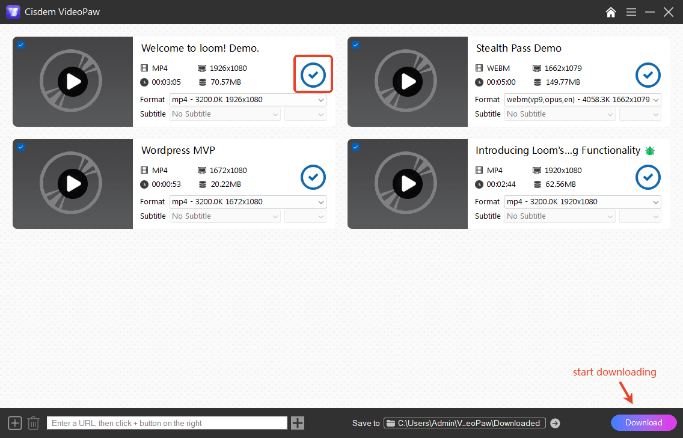This screenshot has height=438, width=683.
Task: Click the Save to folder path field
Action: click(x=464, y=423)
